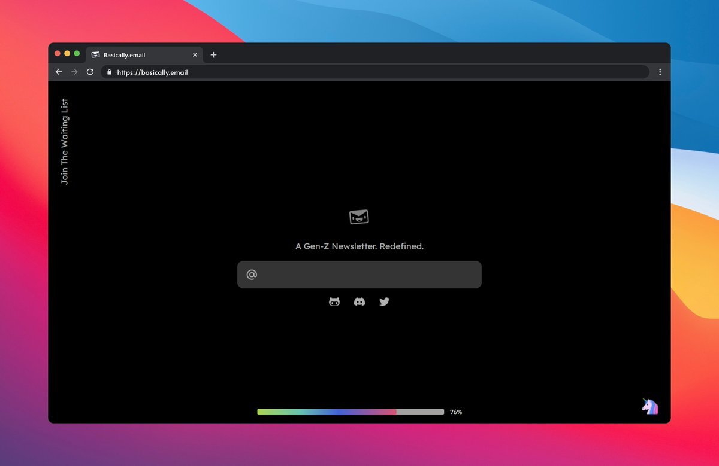Click the browser forward arrow
Viewport: 719px width, 466px height.
74,72
